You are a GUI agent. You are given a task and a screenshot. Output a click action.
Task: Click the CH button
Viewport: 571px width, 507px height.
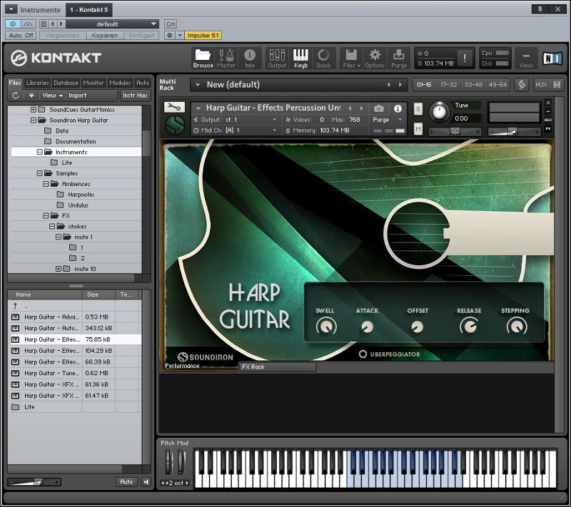click(x=171, y=24)
